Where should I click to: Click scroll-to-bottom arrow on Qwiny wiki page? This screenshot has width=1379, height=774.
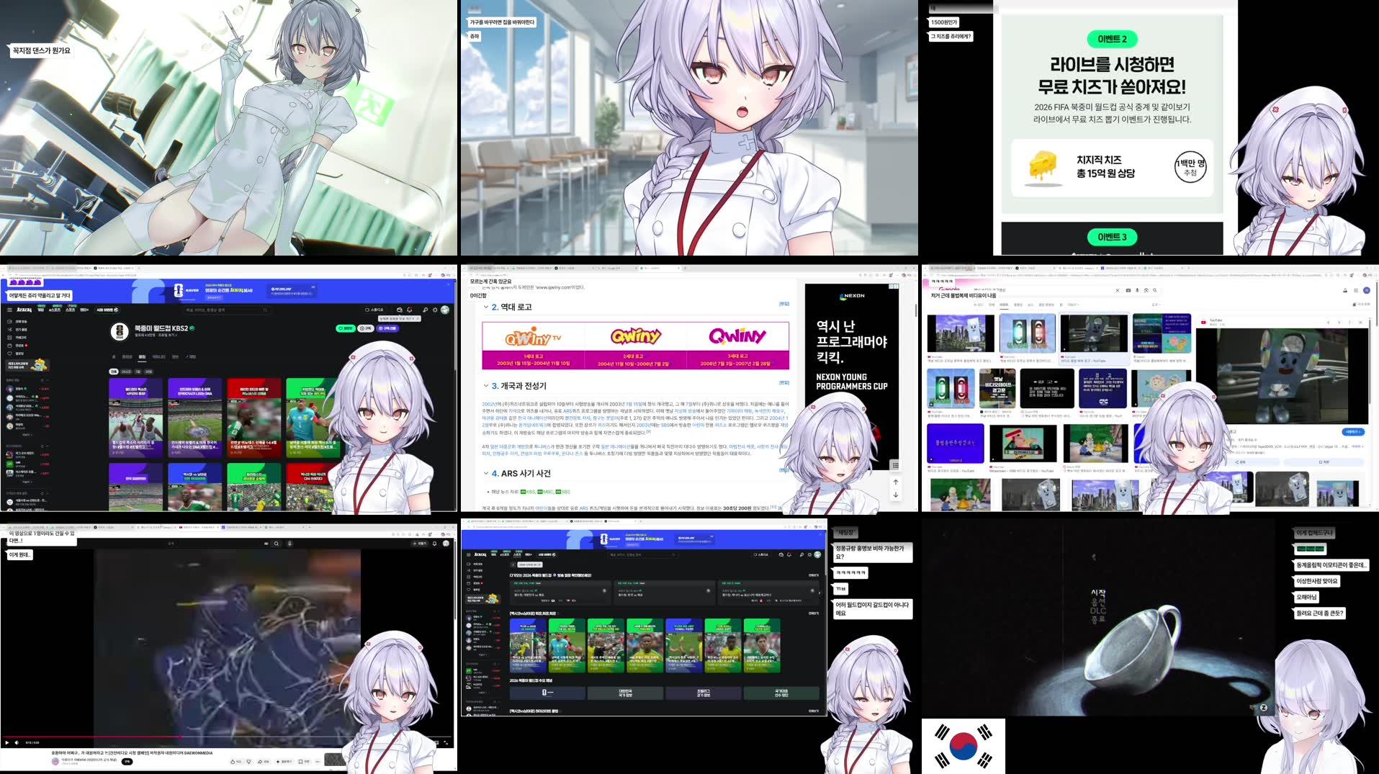pyautogui.click(x=896, y=495)
